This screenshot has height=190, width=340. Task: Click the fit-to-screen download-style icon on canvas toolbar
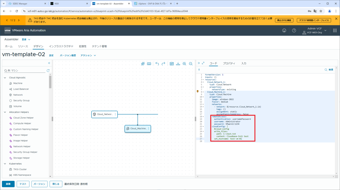click(x=178, y=64)
